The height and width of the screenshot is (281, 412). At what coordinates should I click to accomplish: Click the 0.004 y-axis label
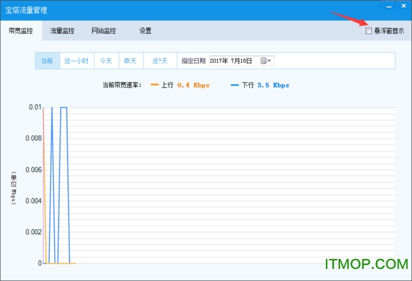pyautogui.click(x=33, y=201)
